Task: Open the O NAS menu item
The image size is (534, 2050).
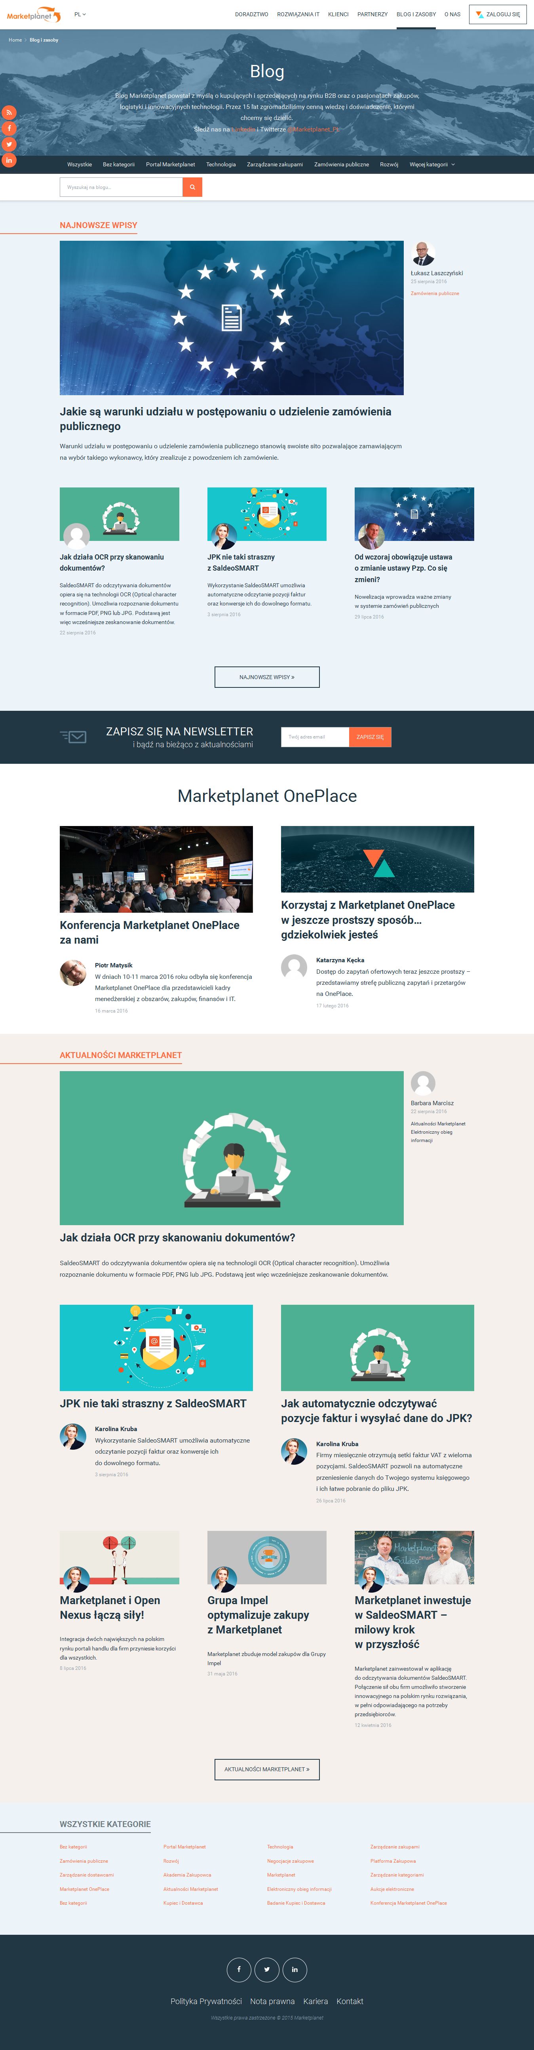Action: (453, 14)
